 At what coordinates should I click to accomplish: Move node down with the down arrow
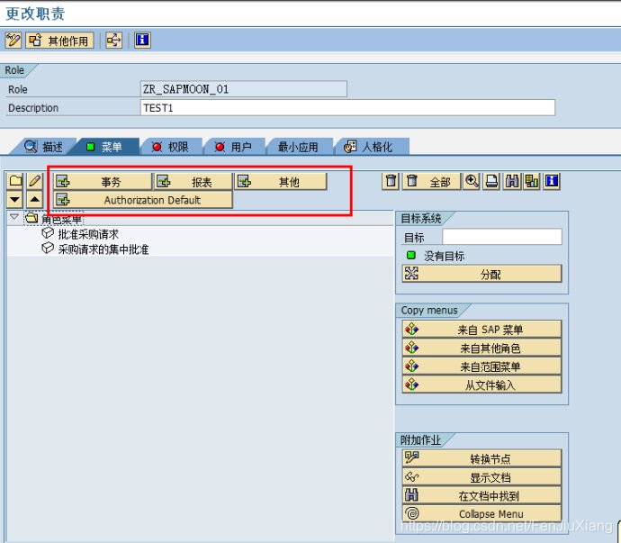[x=14, y=199]
